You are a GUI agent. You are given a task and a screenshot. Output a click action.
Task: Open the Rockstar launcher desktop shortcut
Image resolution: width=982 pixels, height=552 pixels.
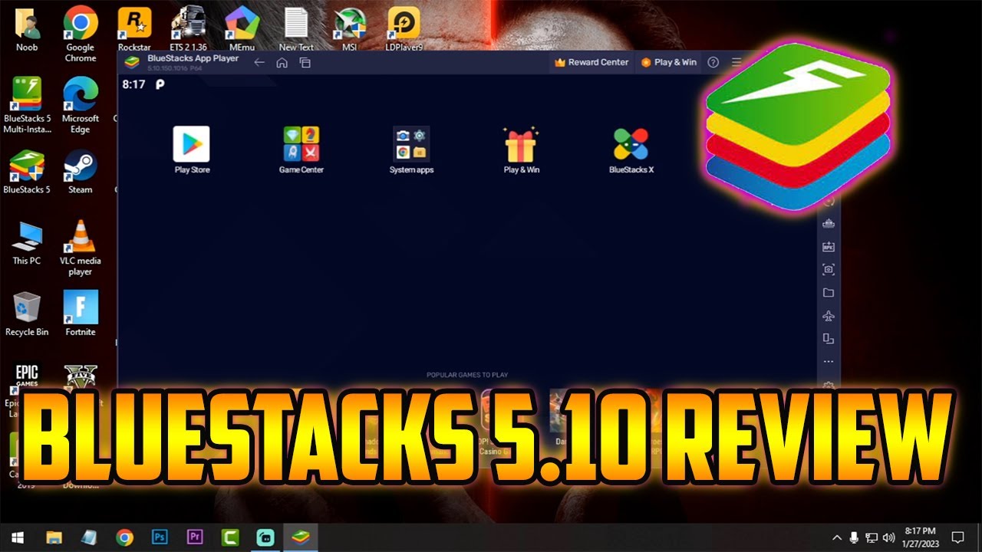134,29
